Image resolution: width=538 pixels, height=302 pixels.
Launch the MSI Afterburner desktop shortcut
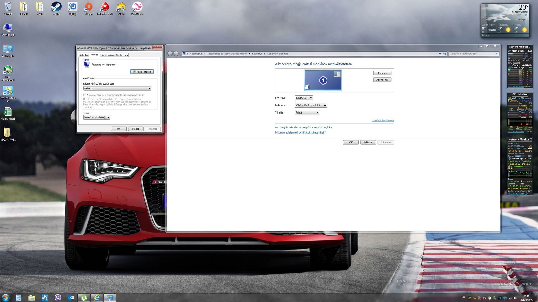tap(8, 73)
